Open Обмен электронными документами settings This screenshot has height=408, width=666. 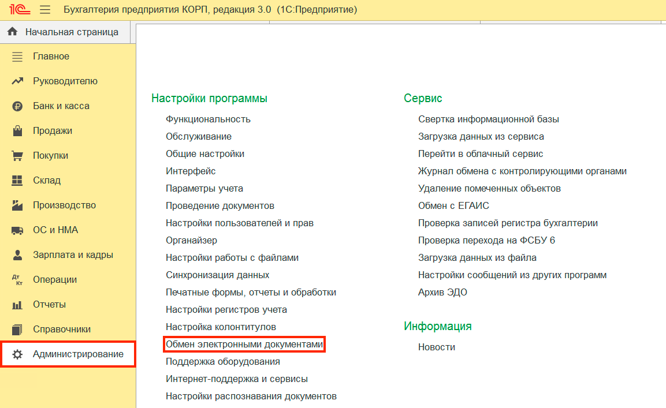[244, 345]
